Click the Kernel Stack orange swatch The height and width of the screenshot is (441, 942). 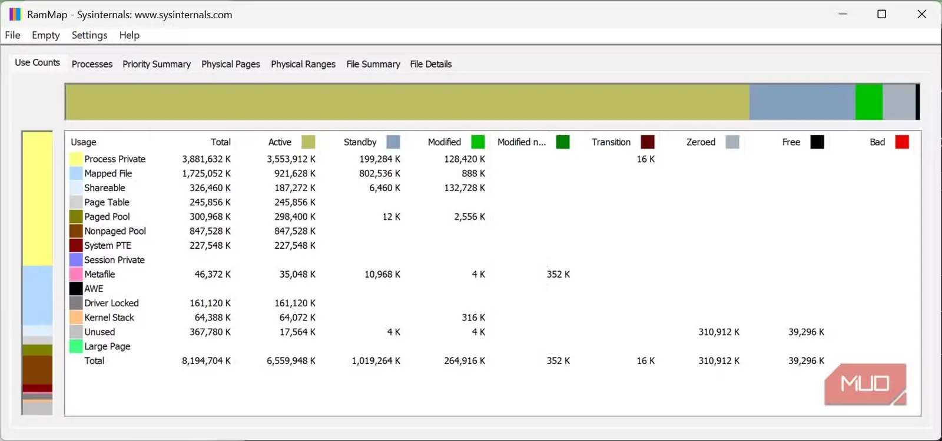[x=76, y=318]
